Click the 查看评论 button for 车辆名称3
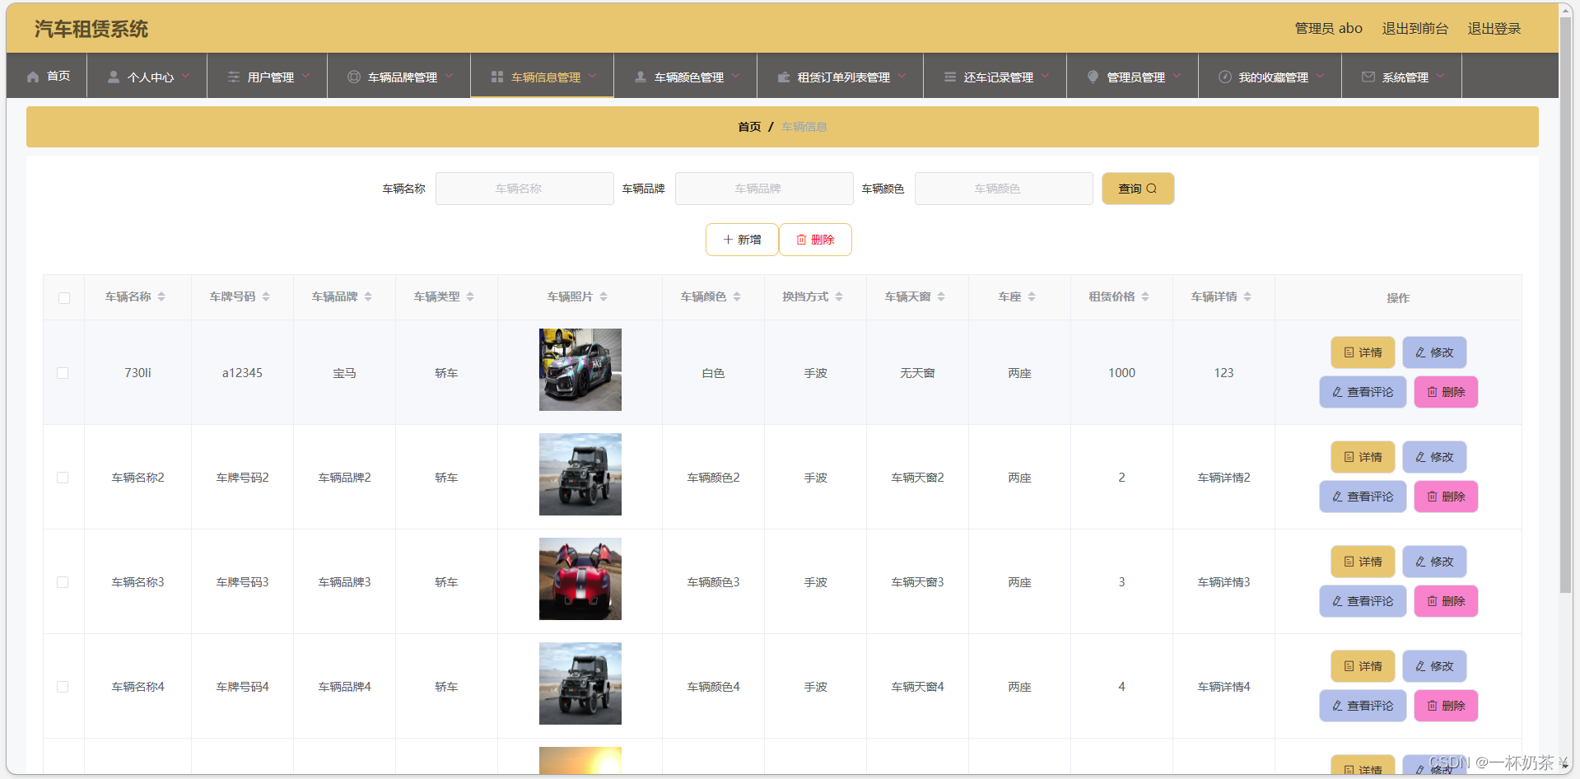The image size is (1580, 779). coord(1363,601)
